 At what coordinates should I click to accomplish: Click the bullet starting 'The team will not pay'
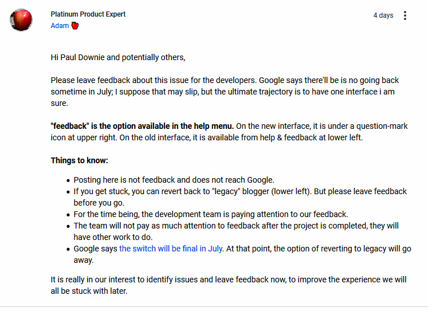tap(236, 231)
